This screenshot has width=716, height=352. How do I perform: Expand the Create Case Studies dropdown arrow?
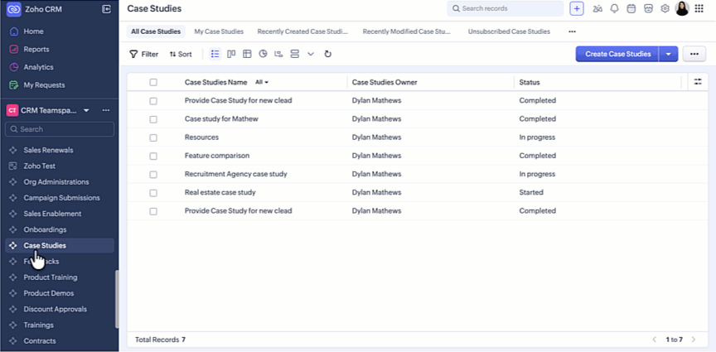click(x=669, y=54)
